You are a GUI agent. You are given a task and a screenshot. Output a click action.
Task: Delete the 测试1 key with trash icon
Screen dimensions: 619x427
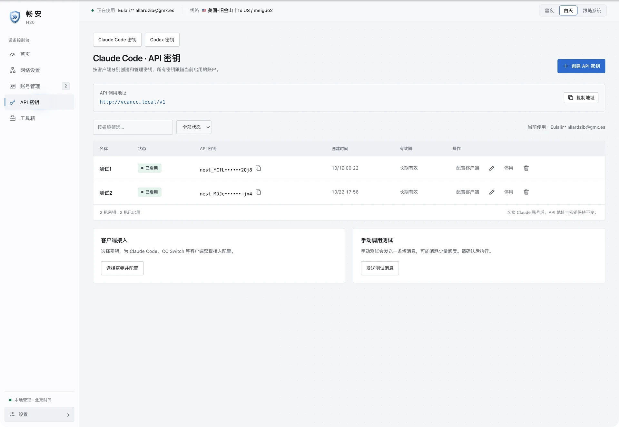click(x=526, y=168)
